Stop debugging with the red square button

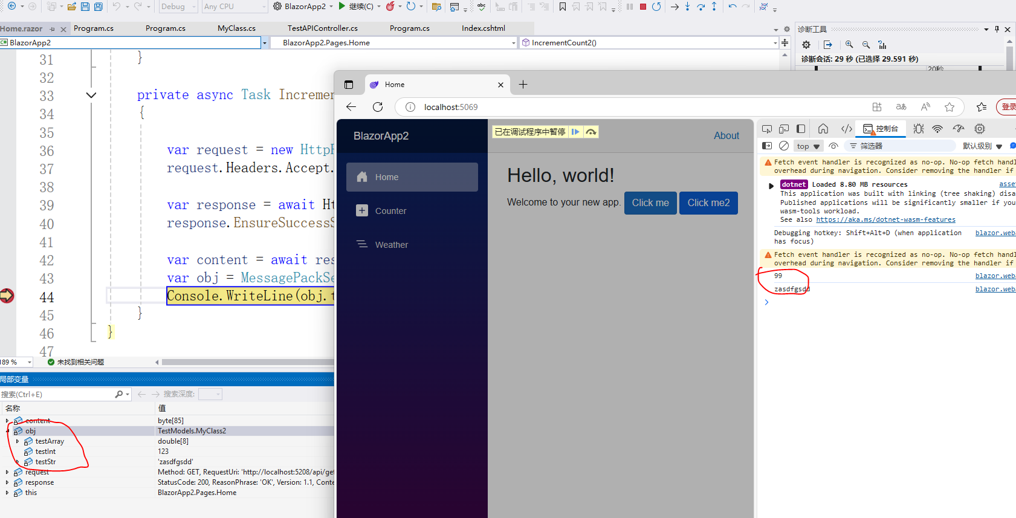tap(643, 7)
